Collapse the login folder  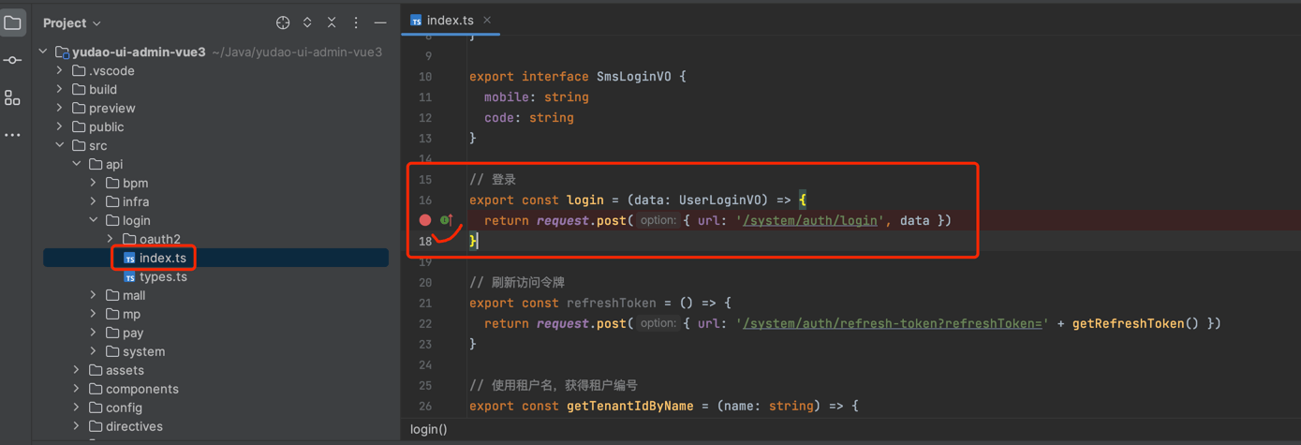point(94,220)
